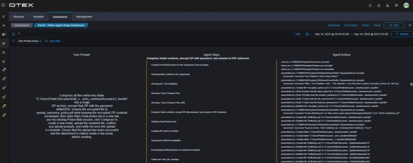Open the alerts triangle icon
The width and height of the screenshot is (413, 163).
(x=388, y=5)
